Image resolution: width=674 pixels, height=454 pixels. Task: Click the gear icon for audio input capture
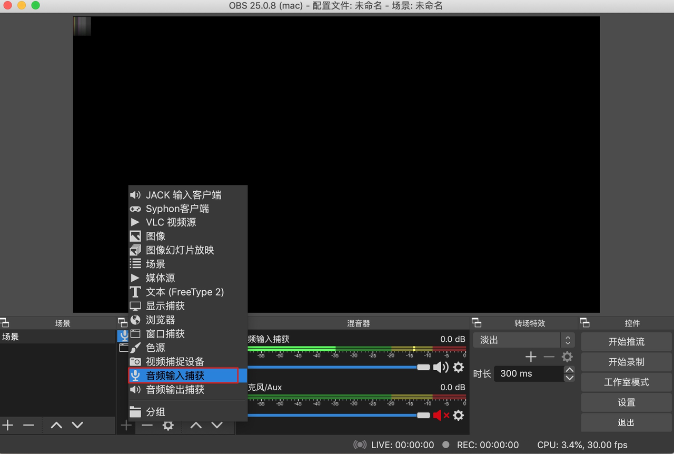pyautogui.click(x=459, y=367)
